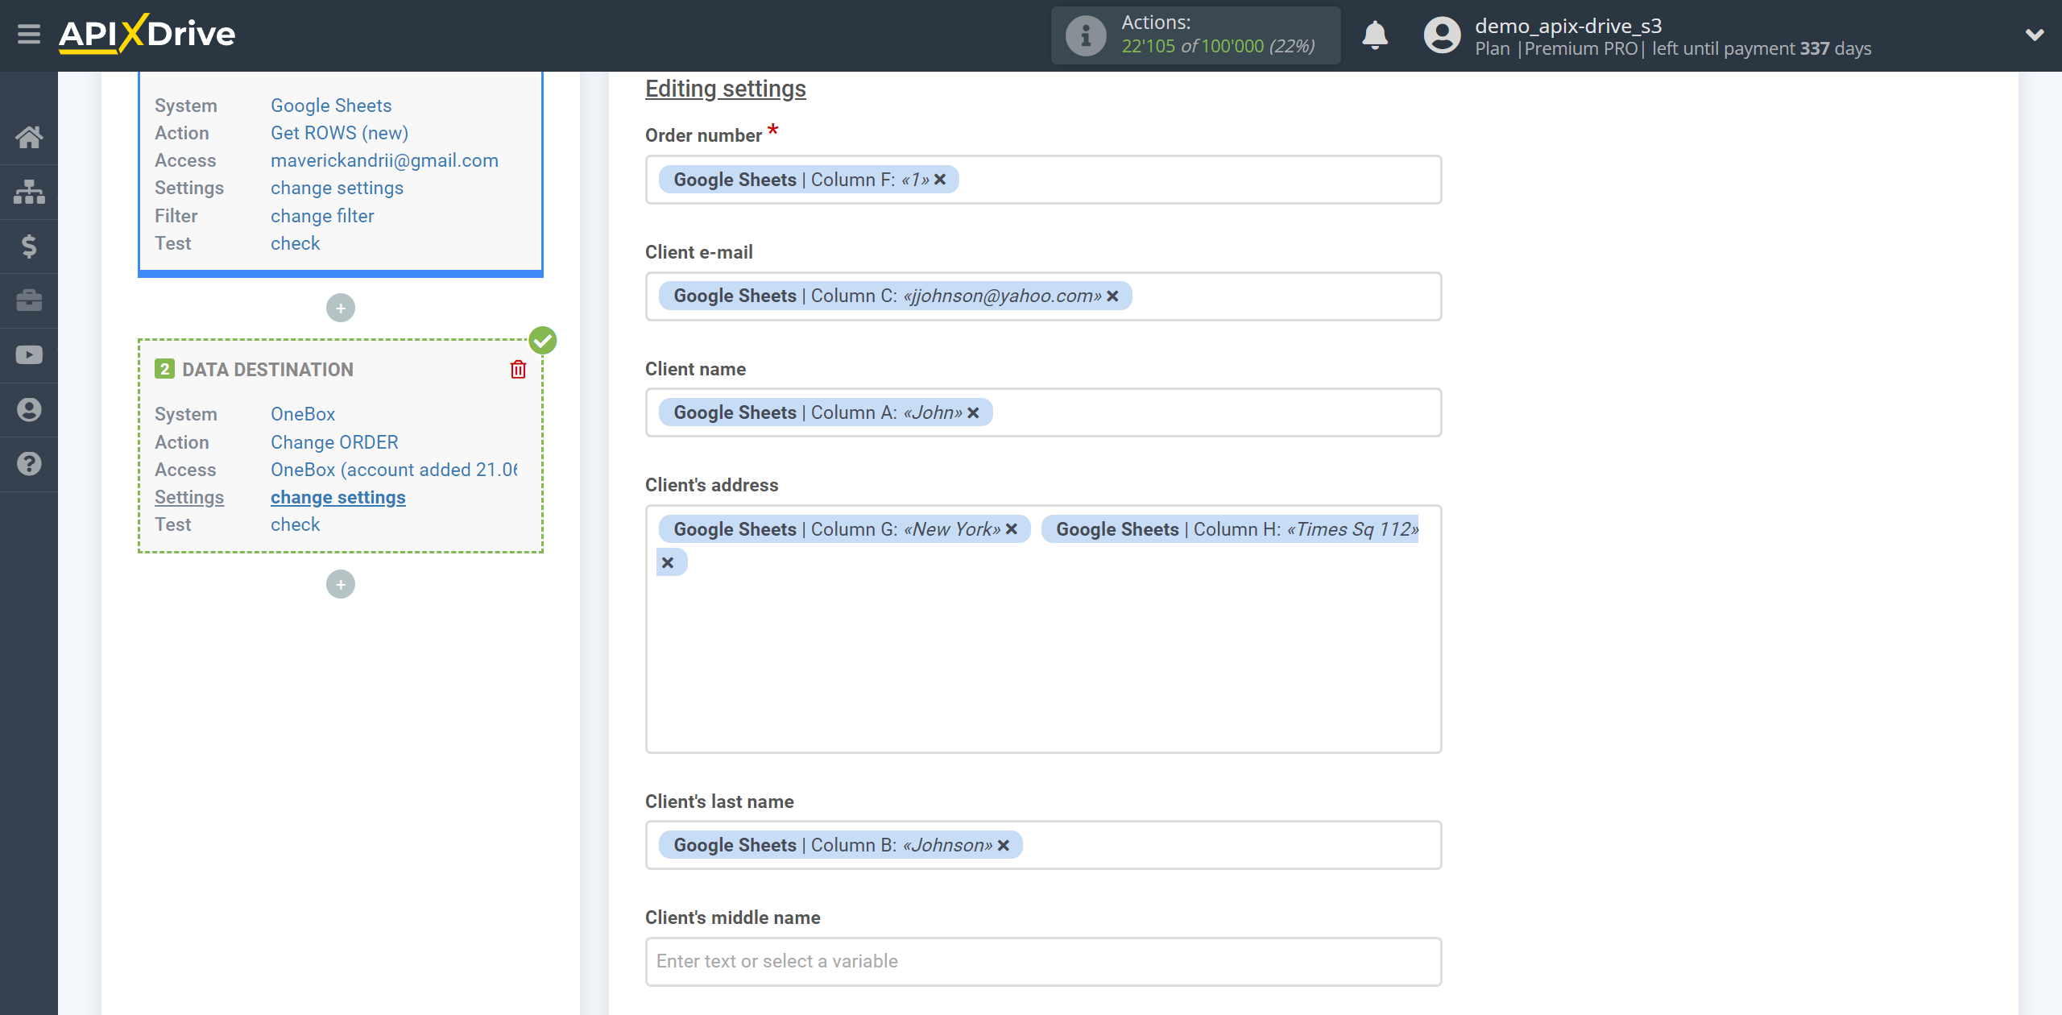Focus the Client's last name field

[x=1043, y=845]
